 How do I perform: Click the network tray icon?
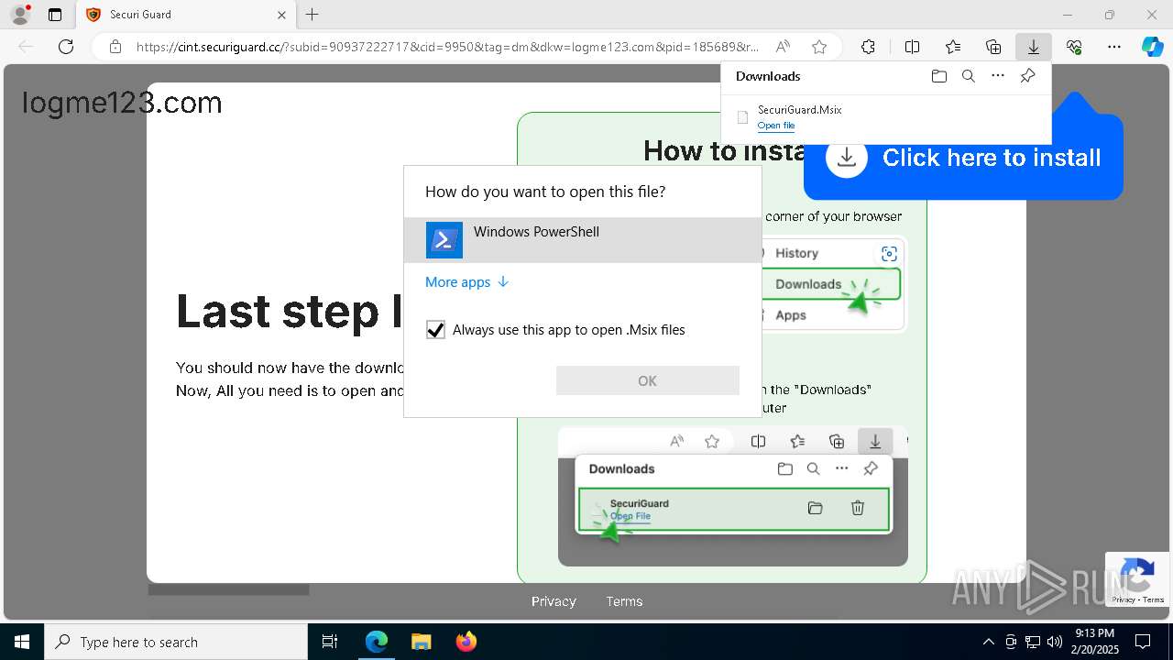1033,642
